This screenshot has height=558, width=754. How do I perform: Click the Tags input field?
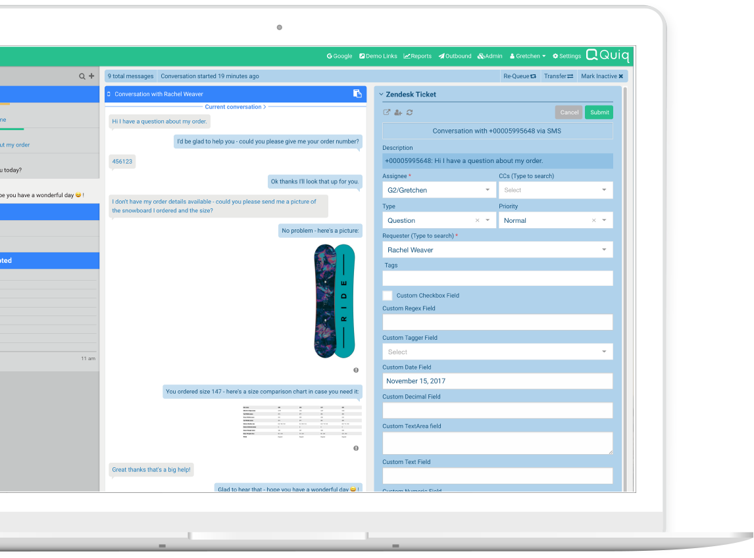coord(497,278)
